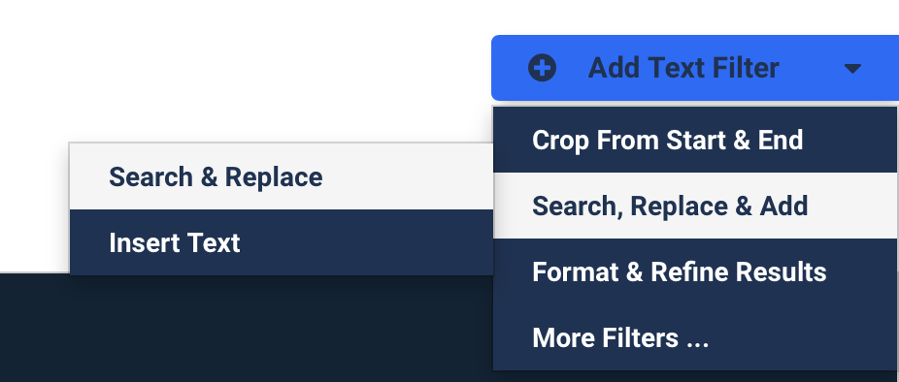
Task: Click the dark circle with a white plus
Action: pyautogui.click(x=542, y=68)
